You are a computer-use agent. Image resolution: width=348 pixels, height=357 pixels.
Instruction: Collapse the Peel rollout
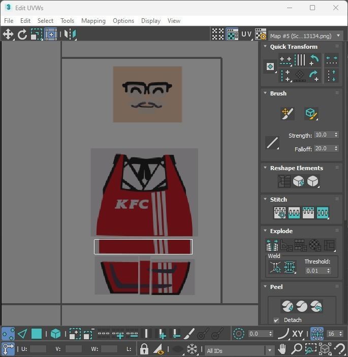pyautogui.click(x=265, y=286)
